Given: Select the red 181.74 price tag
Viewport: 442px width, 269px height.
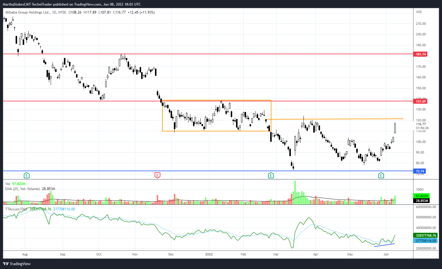Looking at the screenshot, I should (x=421, y=54).
